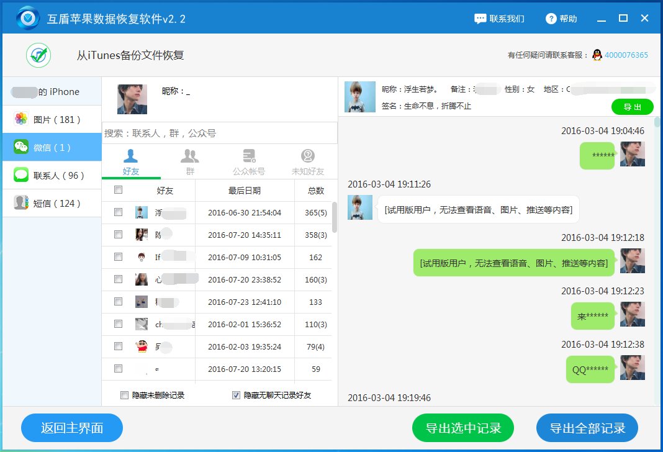This screenshot has height=452, width=663.
Task: Click the friend list scrollbar thumb
Action: [335, 217]
